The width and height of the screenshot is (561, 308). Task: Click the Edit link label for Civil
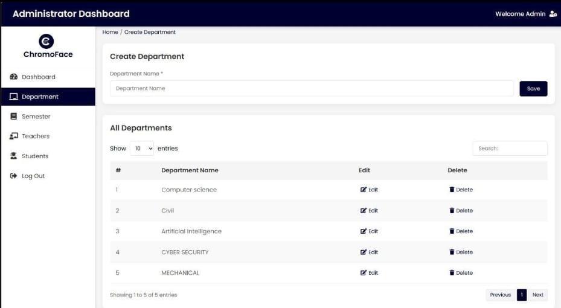(x=373, y=210)
